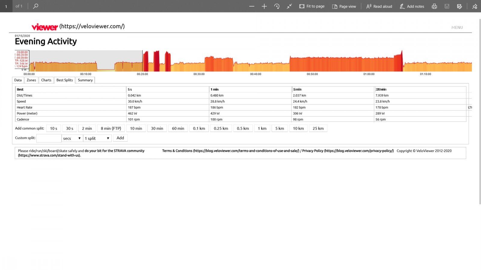Zoom out using the minus icon
The height and width of the screenshot is (270, 481).
252,6
